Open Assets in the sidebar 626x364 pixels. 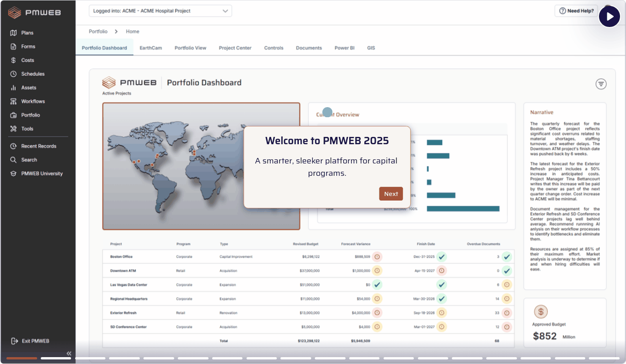coord(28,88)
